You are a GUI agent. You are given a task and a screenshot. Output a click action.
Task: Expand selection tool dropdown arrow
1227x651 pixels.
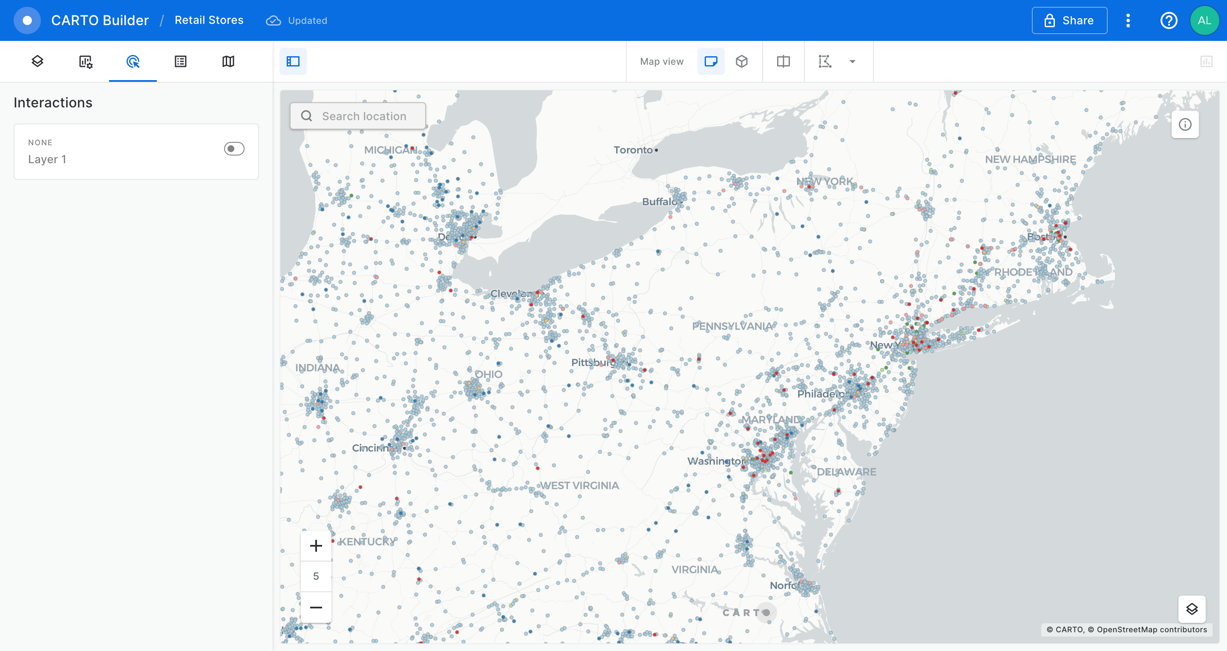tap(853, 61)
